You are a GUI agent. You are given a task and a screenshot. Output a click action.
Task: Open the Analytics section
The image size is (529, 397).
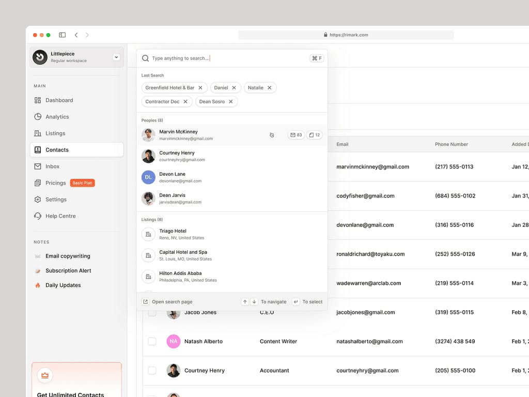point(76,117)
